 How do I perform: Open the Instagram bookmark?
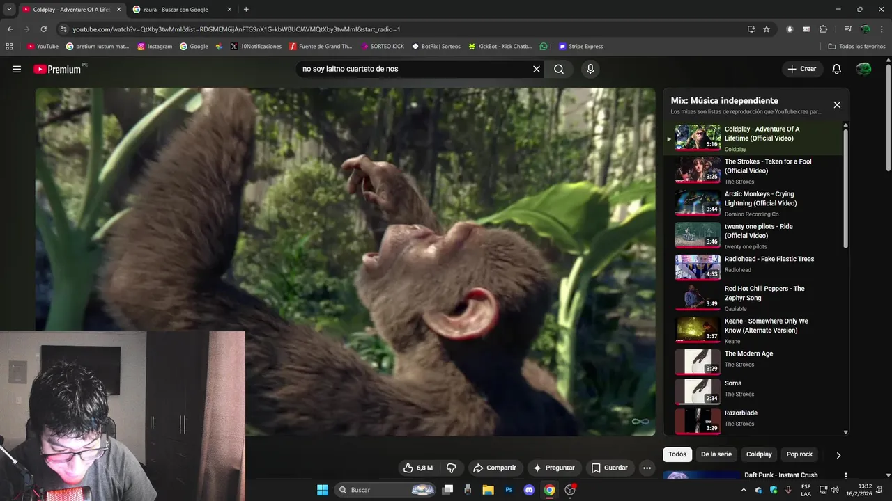click(x=155, y=47)
